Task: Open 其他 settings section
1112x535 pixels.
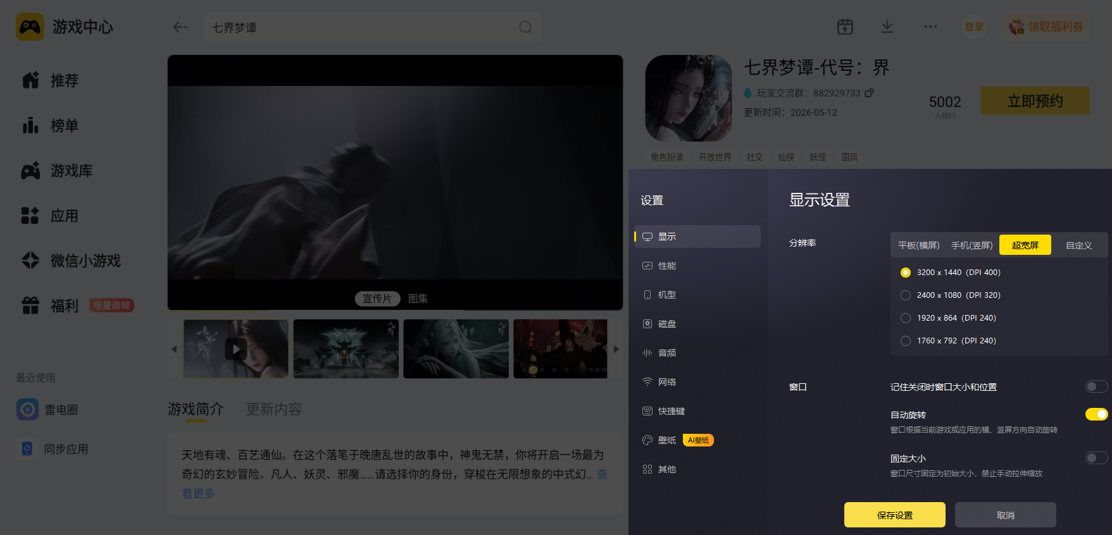Action: coord(697,469)
